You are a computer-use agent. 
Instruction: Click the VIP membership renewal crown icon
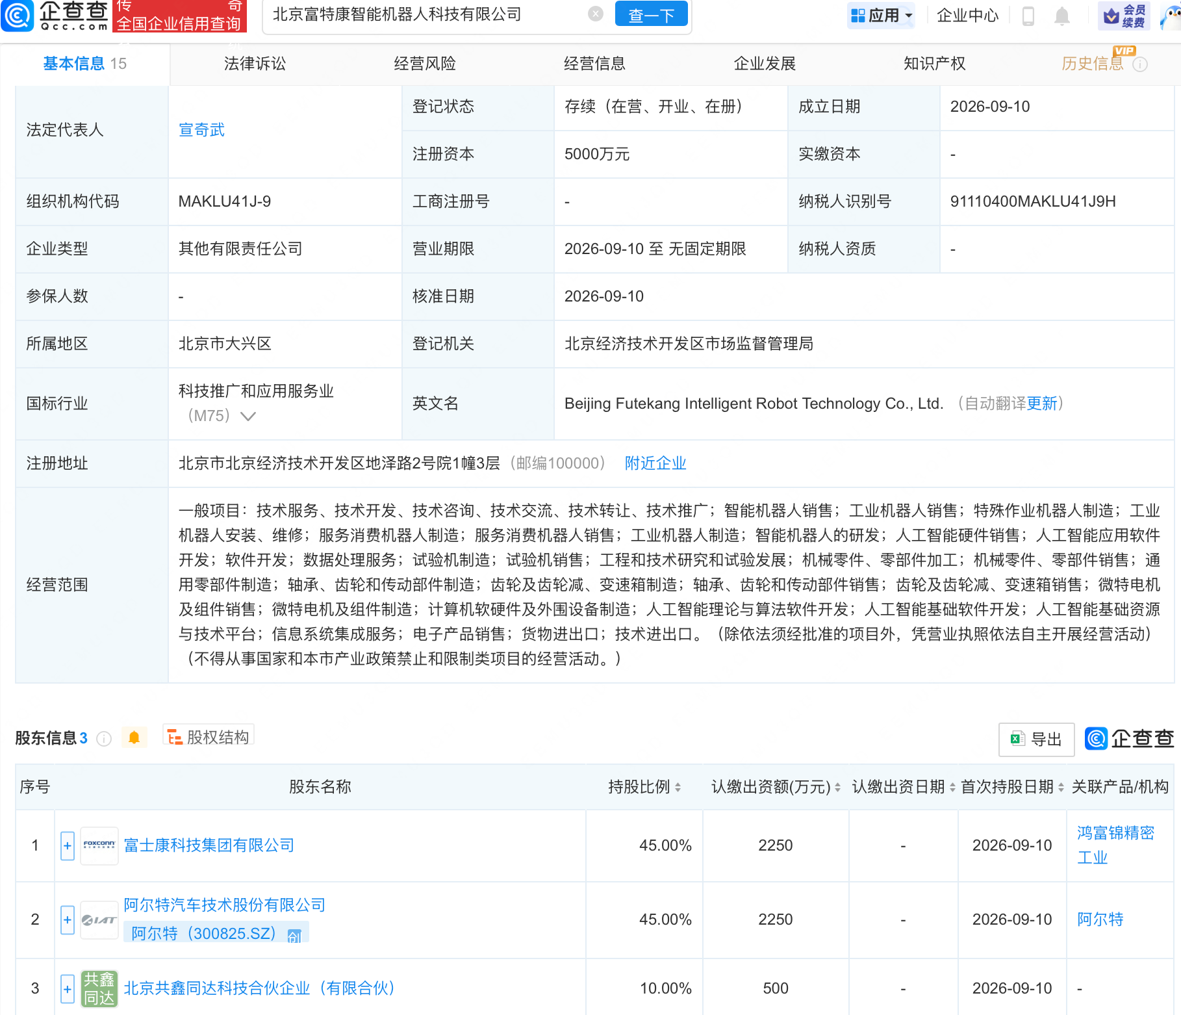[x=1111, y=16]
